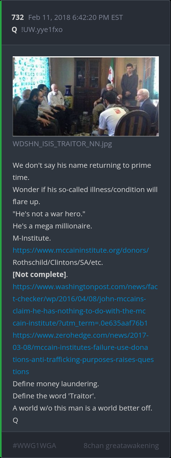This screenshot has width=171, height=458.
Task: Open the zerohedge.com news article link
Action: (83, 353)
